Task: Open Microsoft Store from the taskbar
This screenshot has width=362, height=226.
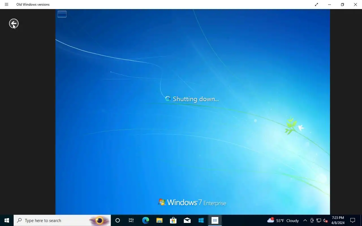Action: pyautogui.click(x=173, y=220)
